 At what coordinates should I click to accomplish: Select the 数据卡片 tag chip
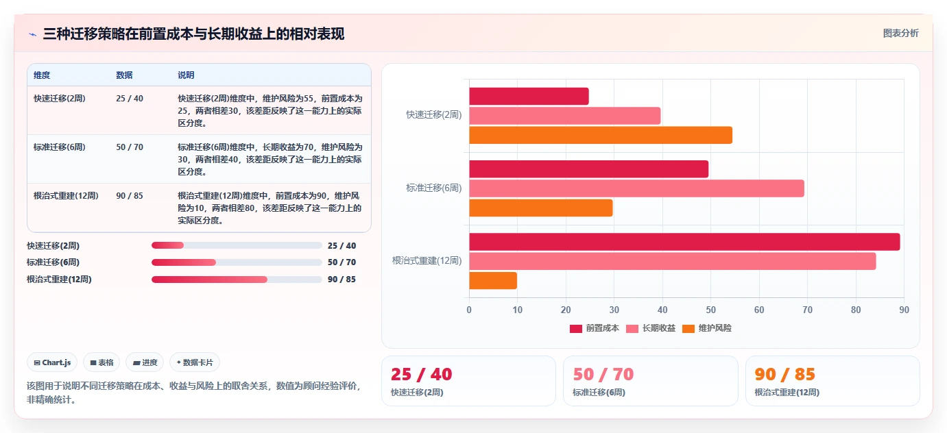pyautogui.click(x=195, y=362)
